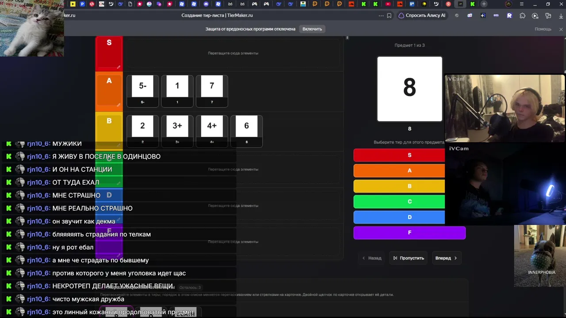Click the bookmark icon in address bar
This screenshot has width=566, height=318.
tap(389, 15)
